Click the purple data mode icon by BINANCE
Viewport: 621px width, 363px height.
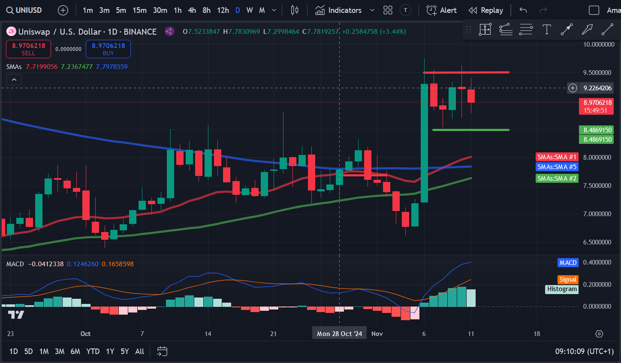169,31
